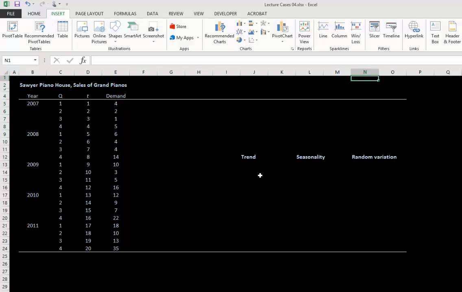Select the 'Demand' header cell
This screenshot has width=462, height=292.
(115, 96)
